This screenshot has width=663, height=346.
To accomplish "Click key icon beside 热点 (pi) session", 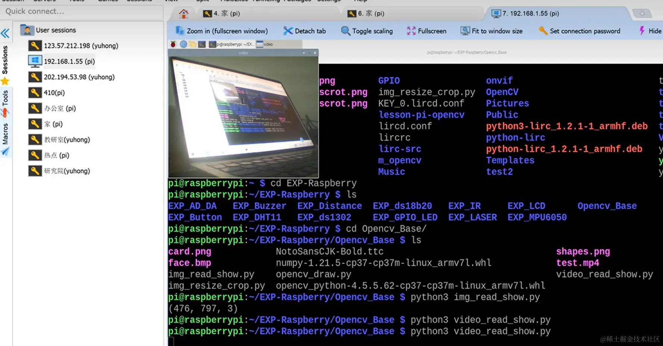I will pyautogui.click(x=35, y=155).
